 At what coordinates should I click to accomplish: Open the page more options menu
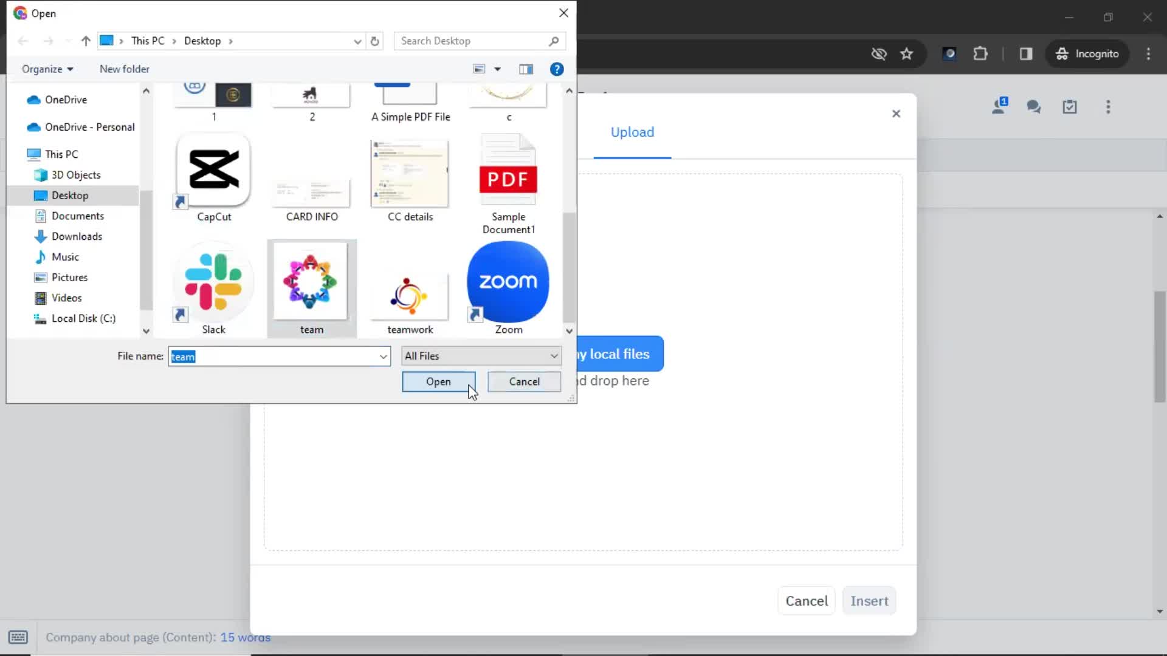pyautogui.click(x=1108, y=108)
